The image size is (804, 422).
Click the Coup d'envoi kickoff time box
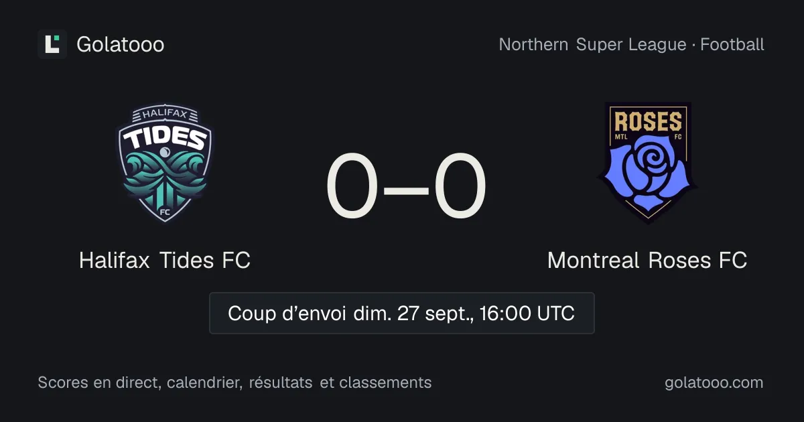click(x=402, y=313)
